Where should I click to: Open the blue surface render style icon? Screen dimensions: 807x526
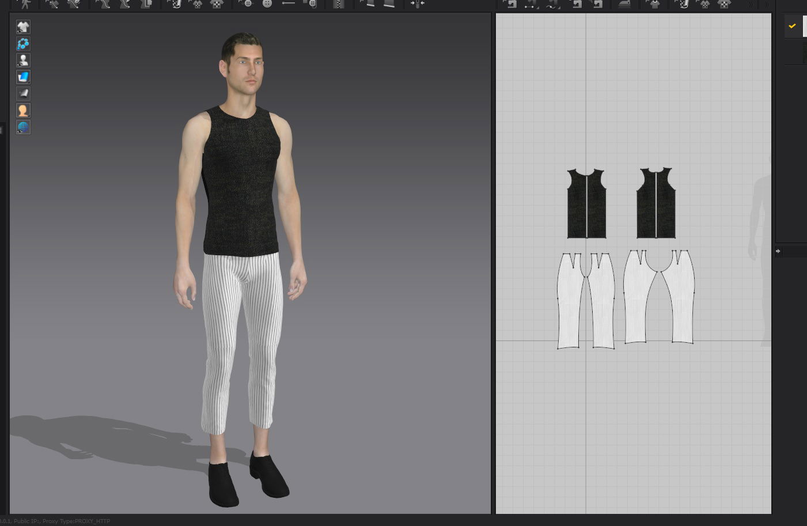point(23,77)
